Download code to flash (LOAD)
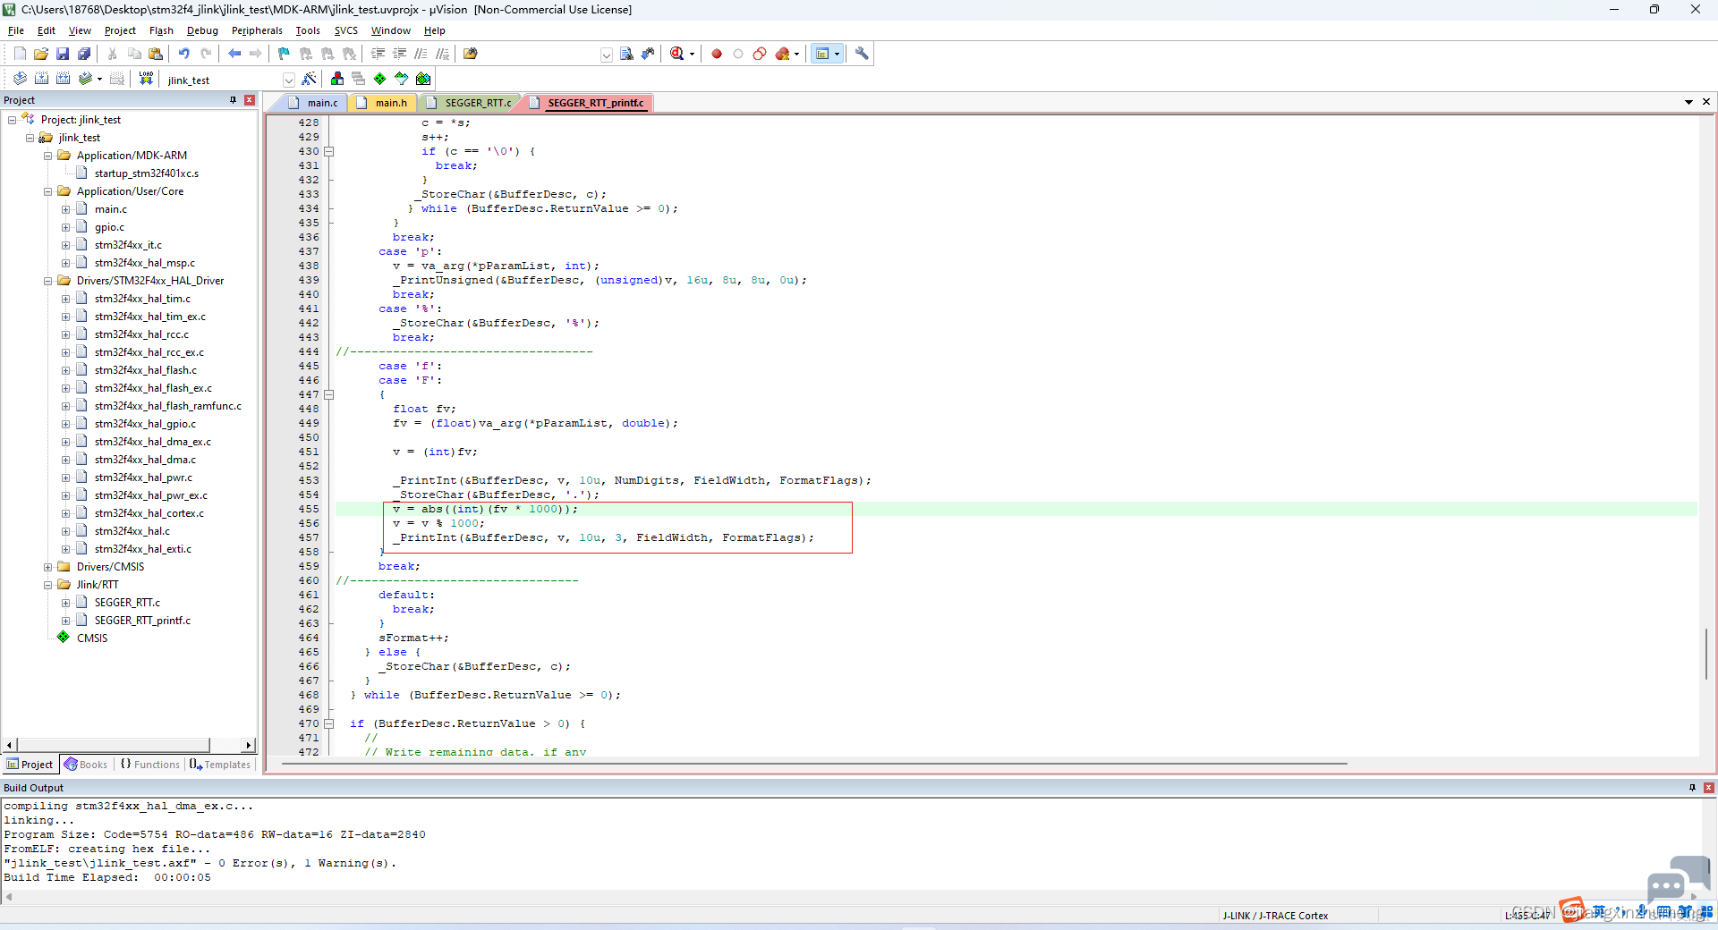This screenshot has width=1718, height=930. (x=146, y=79)
